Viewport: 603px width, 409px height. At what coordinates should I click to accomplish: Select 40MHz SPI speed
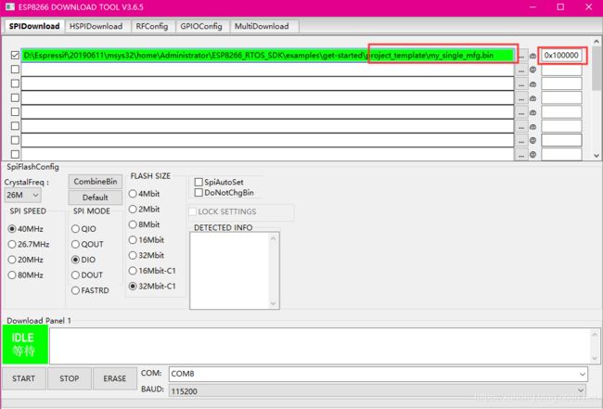[x=25, y=229]
